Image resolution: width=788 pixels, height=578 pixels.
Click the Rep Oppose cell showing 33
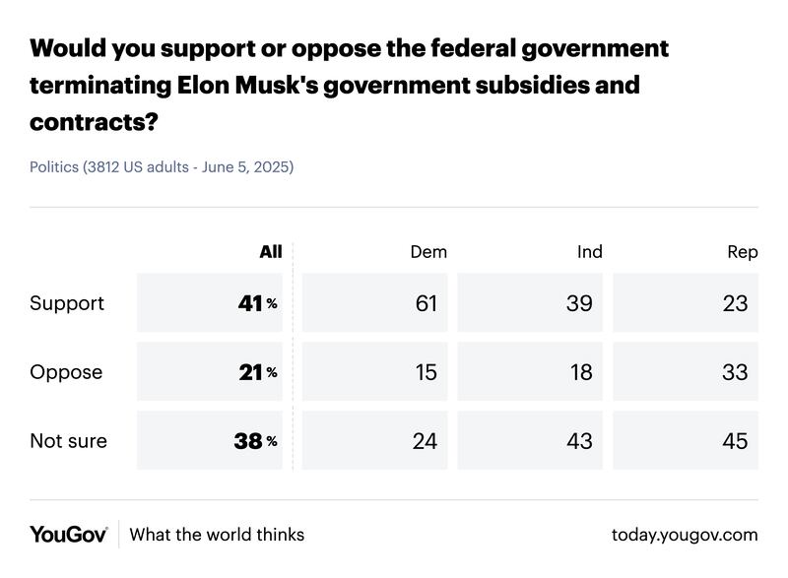[686, 372]
